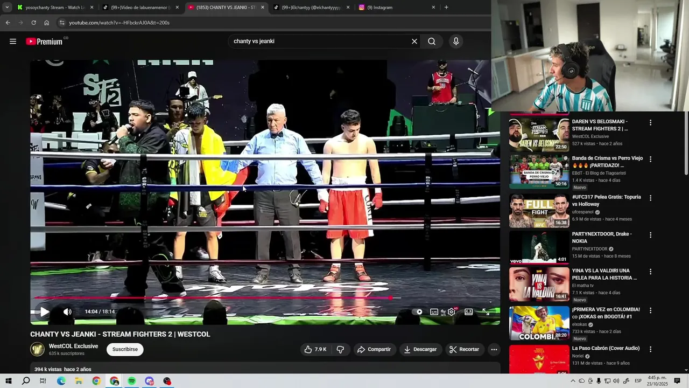Like the video with 7.9 K likes
This screenshot has width=689, height=388.
(315, 349)
